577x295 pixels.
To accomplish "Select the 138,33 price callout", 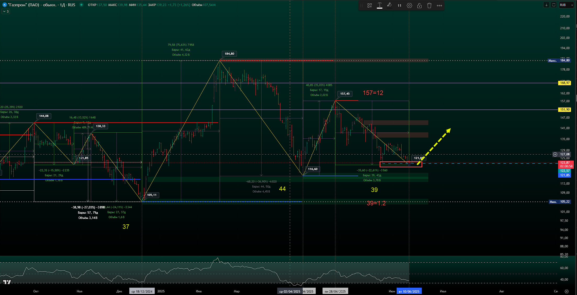I will tap(101, 126).
